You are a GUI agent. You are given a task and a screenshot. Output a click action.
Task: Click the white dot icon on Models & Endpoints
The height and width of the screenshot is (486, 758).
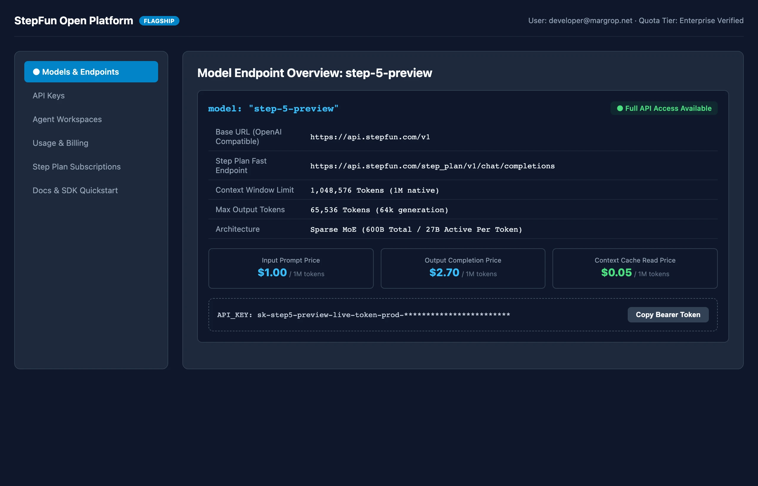(x=36, y=72)
